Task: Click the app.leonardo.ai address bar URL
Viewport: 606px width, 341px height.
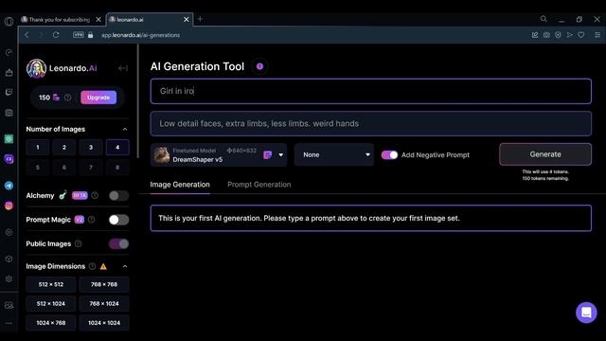Action: pyautogui.click(x=141, y=35)
